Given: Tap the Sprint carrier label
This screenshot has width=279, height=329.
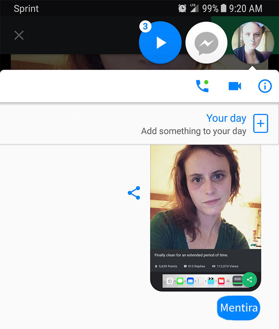Looking at the screenshot, I should pos(26,9).
